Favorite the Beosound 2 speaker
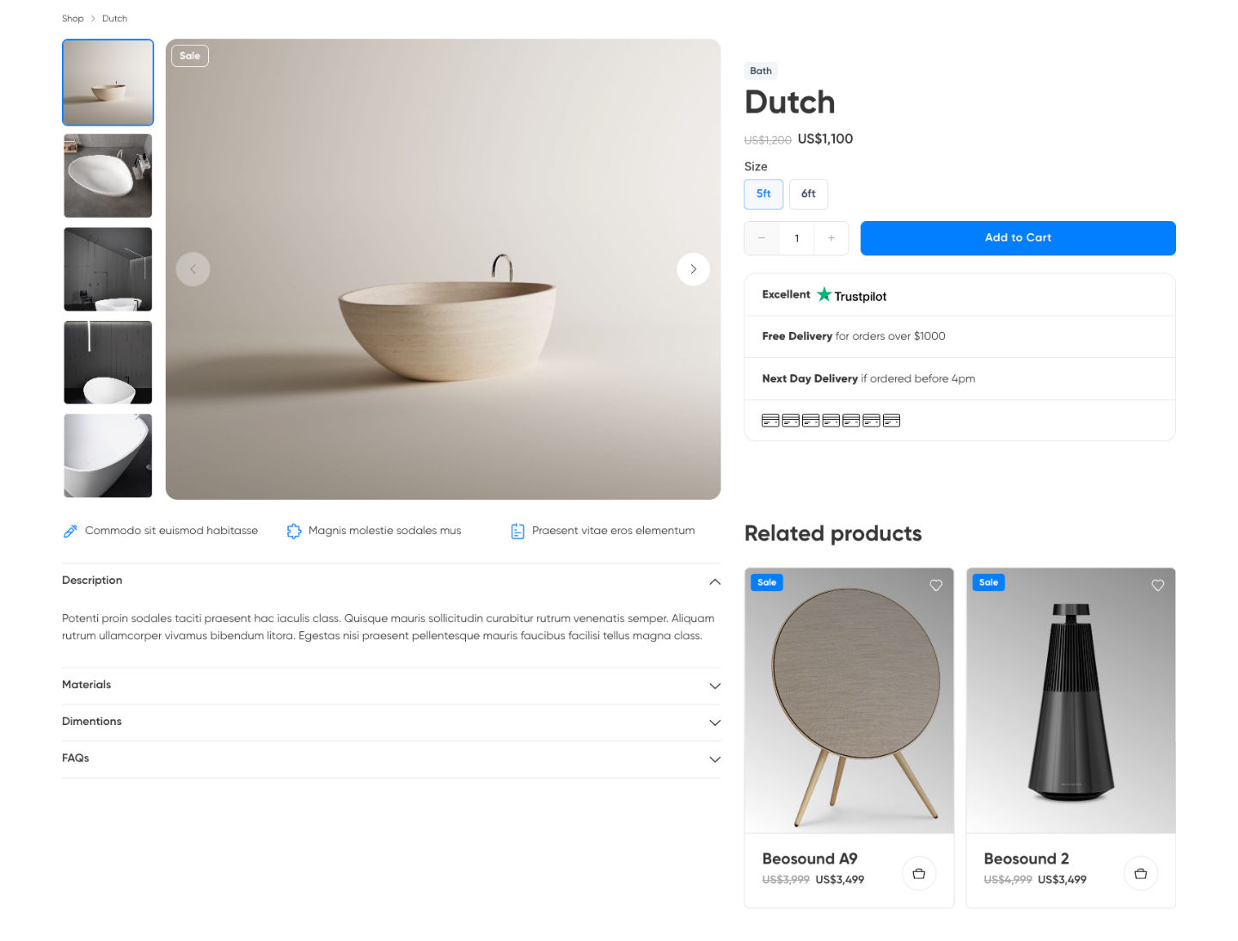 coord(1158,585)
